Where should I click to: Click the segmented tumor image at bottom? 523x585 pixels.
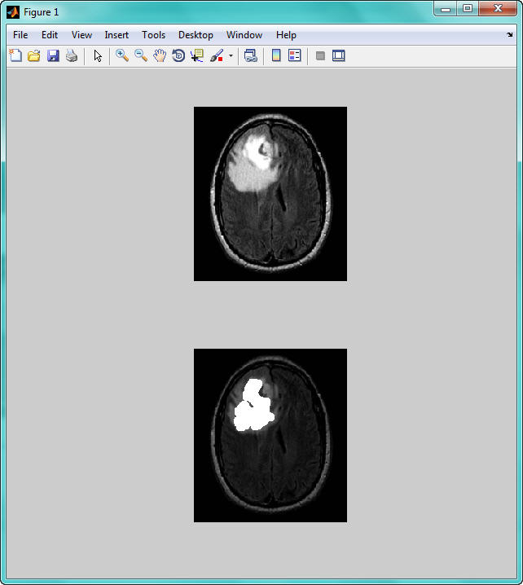270,435
